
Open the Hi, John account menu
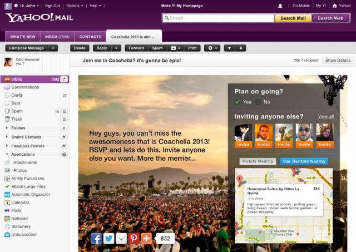[29, 6]
